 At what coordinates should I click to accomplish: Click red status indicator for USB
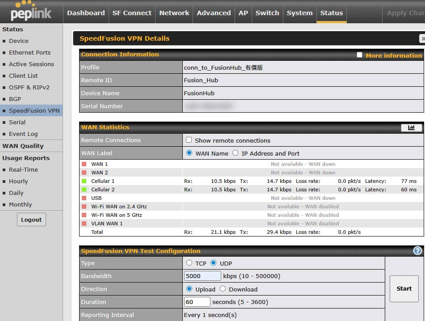click(x=84, y=198)
